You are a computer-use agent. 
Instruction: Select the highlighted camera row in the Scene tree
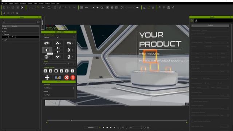click(x=21, y=37)
